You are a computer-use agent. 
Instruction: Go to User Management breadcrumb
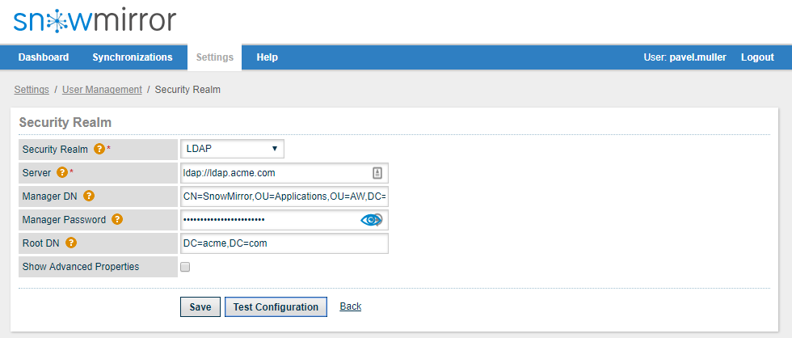tap(102, 90)
